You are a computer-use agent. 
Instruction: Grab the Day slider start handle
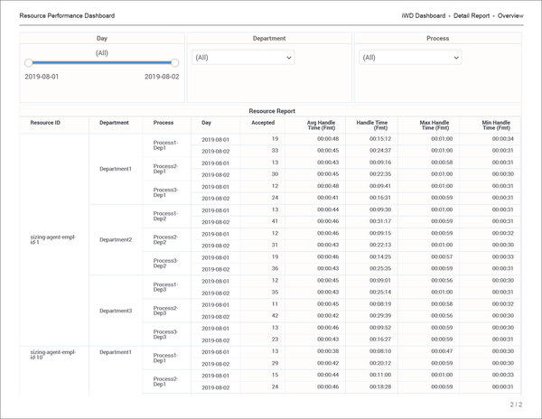pos(29,63)
